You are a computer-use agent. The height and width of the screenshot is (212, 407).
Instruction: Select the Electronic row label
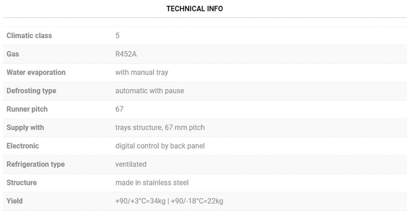pos(23,146)
